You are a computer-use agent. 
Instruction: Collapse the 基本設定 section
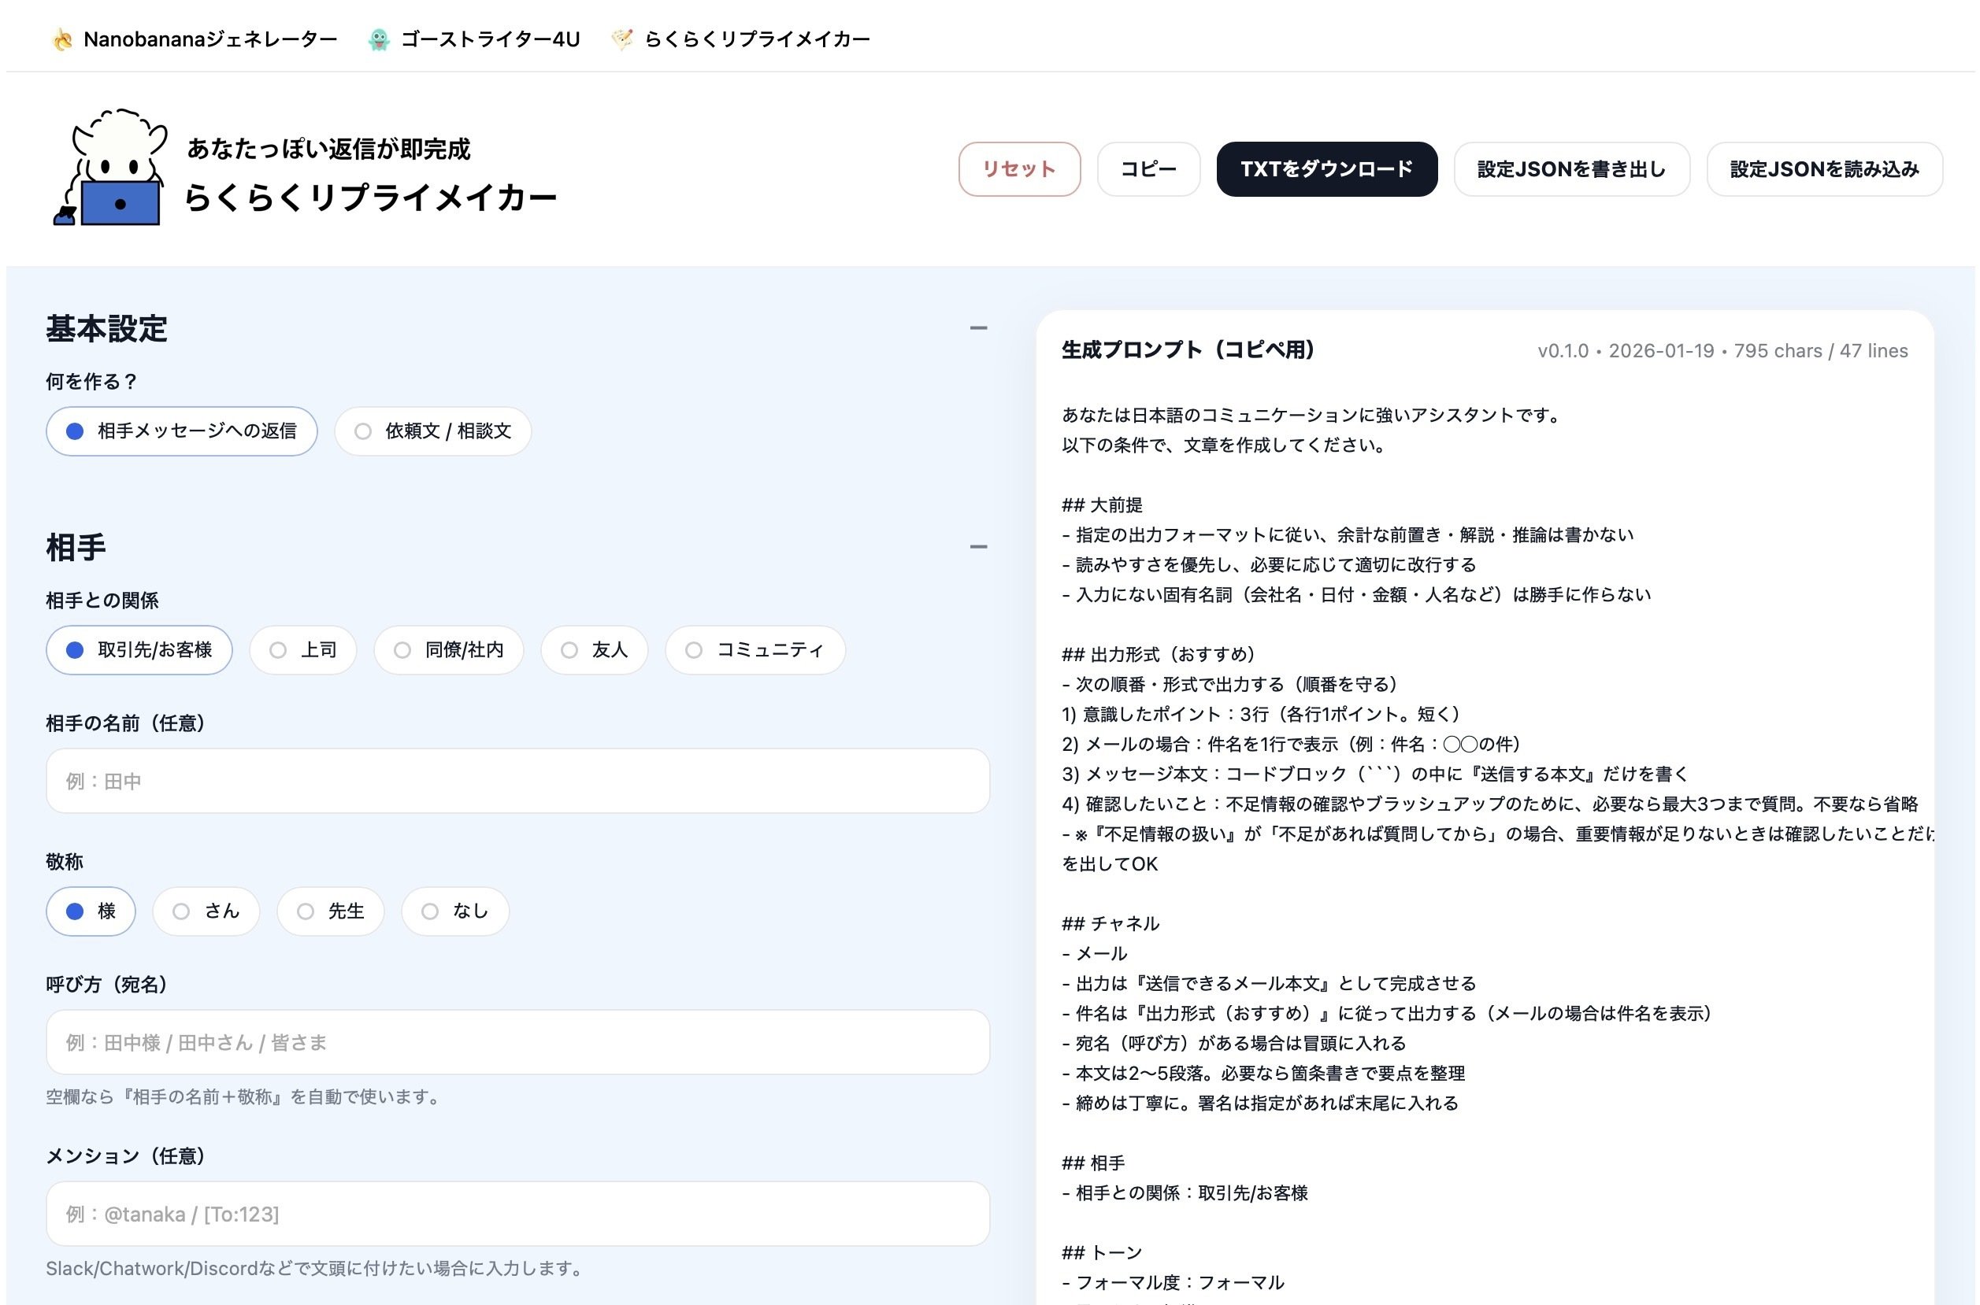click(x=979, y=328)
